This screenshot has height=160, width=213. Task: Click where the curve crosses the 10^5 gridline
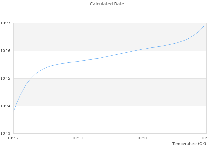[31, 78]
